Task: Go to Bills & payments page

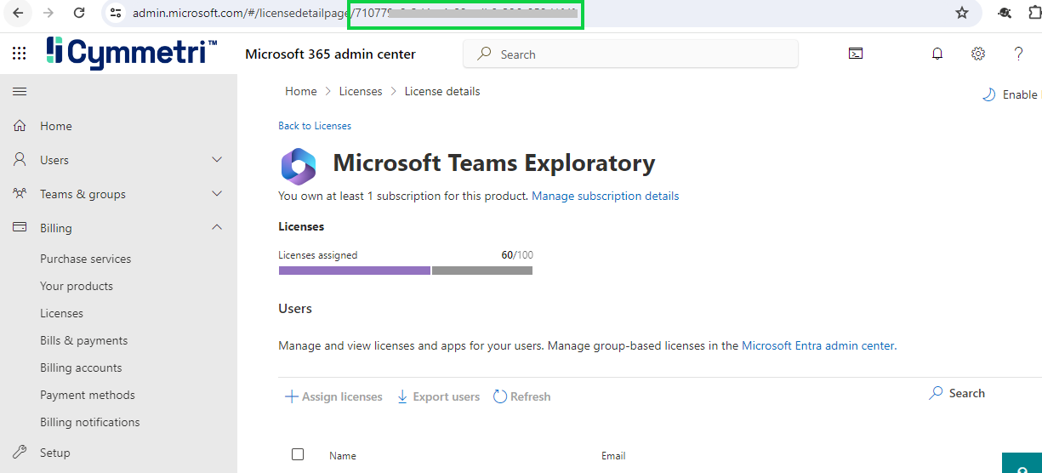Action: click(x=83, y=340)
